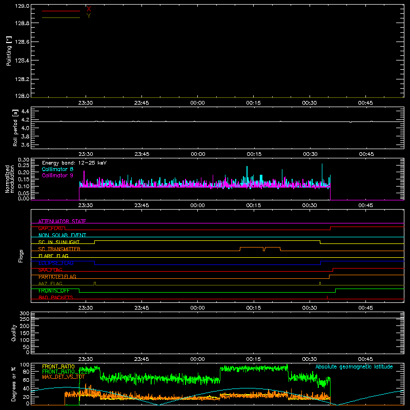The height and width of the screenshot is (410, 410).
Task: Click the olive Y legend line
Action: tap(61, 18)
